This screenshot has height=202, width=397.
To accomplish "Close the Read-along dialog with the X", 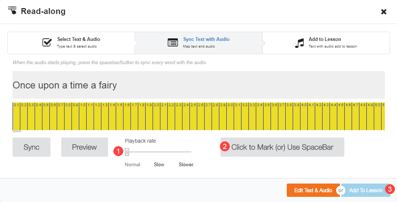I will coord(384,12).
